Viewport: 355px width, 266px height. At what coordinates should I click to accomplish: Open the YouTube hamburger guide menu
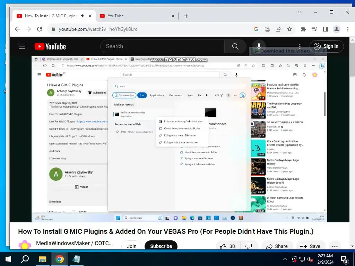coord(22,46)
